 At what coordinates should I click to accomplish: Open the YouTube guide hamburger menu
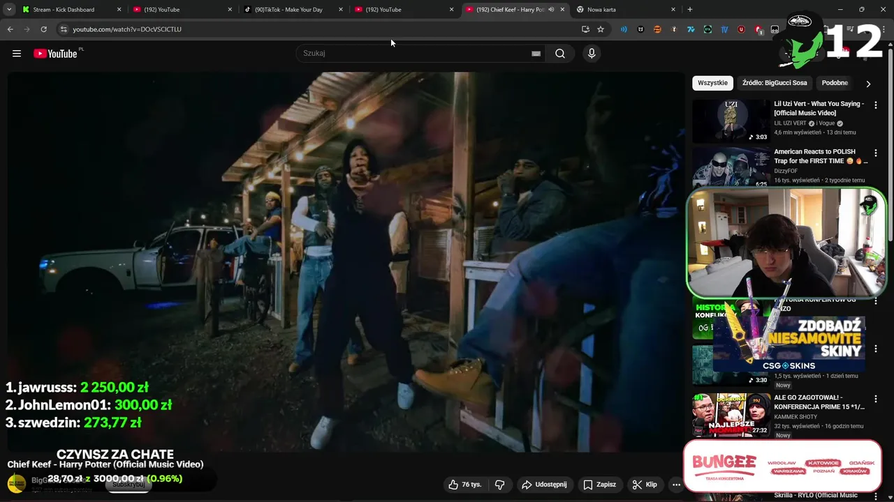17,54
